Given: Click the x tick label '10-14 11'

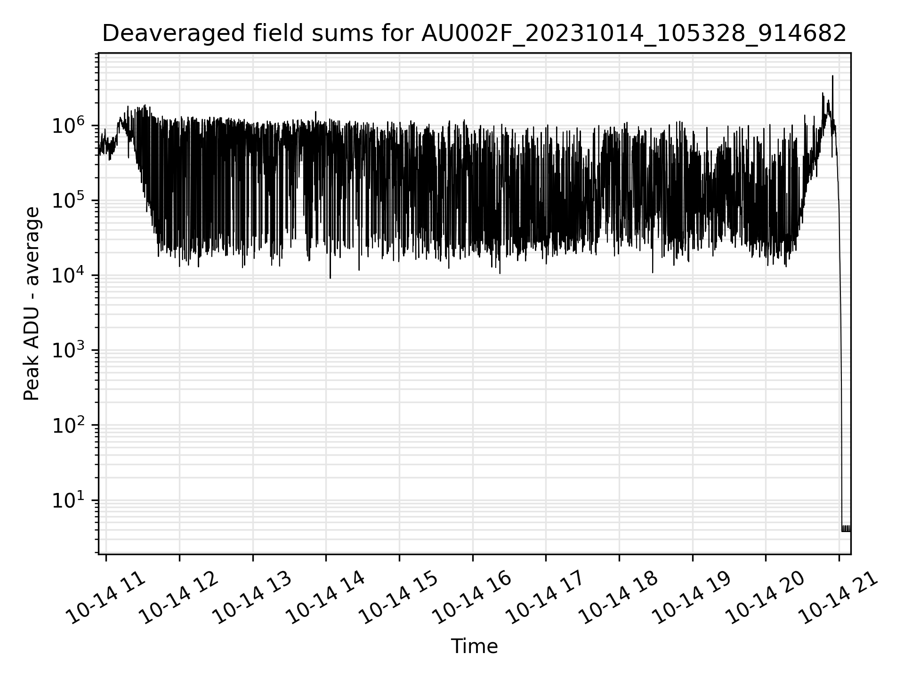Looking at the screenshot, I should tap(106, 598).
